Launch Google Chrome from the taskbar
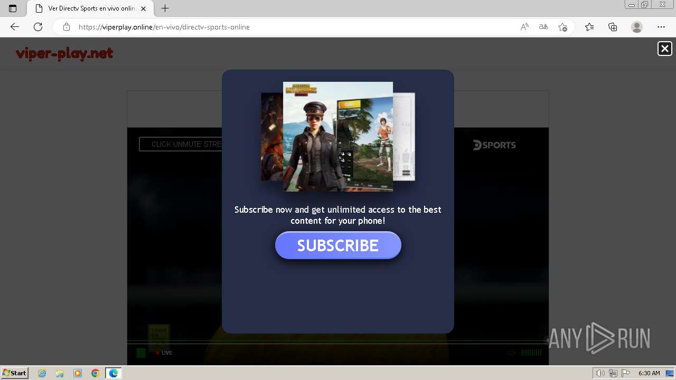The height and width of the screenshot is (380, 676). 96,373
